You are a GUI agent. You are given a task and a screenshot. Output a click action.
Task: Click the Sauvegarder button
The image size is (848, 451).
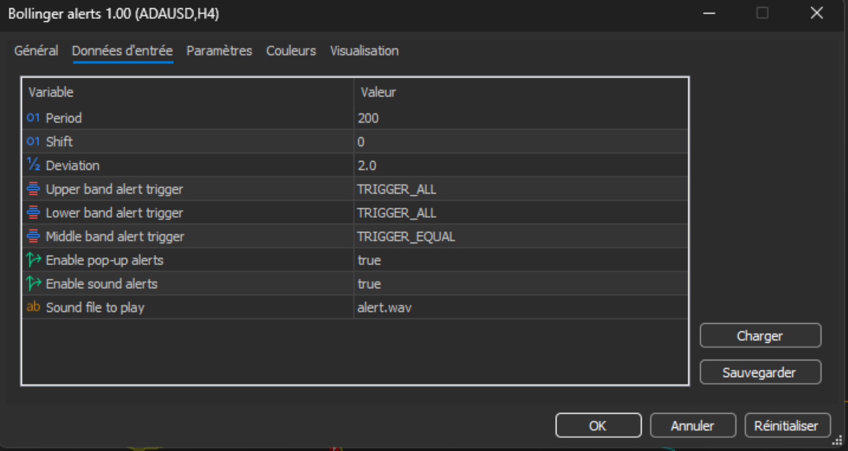coord(760,372)
